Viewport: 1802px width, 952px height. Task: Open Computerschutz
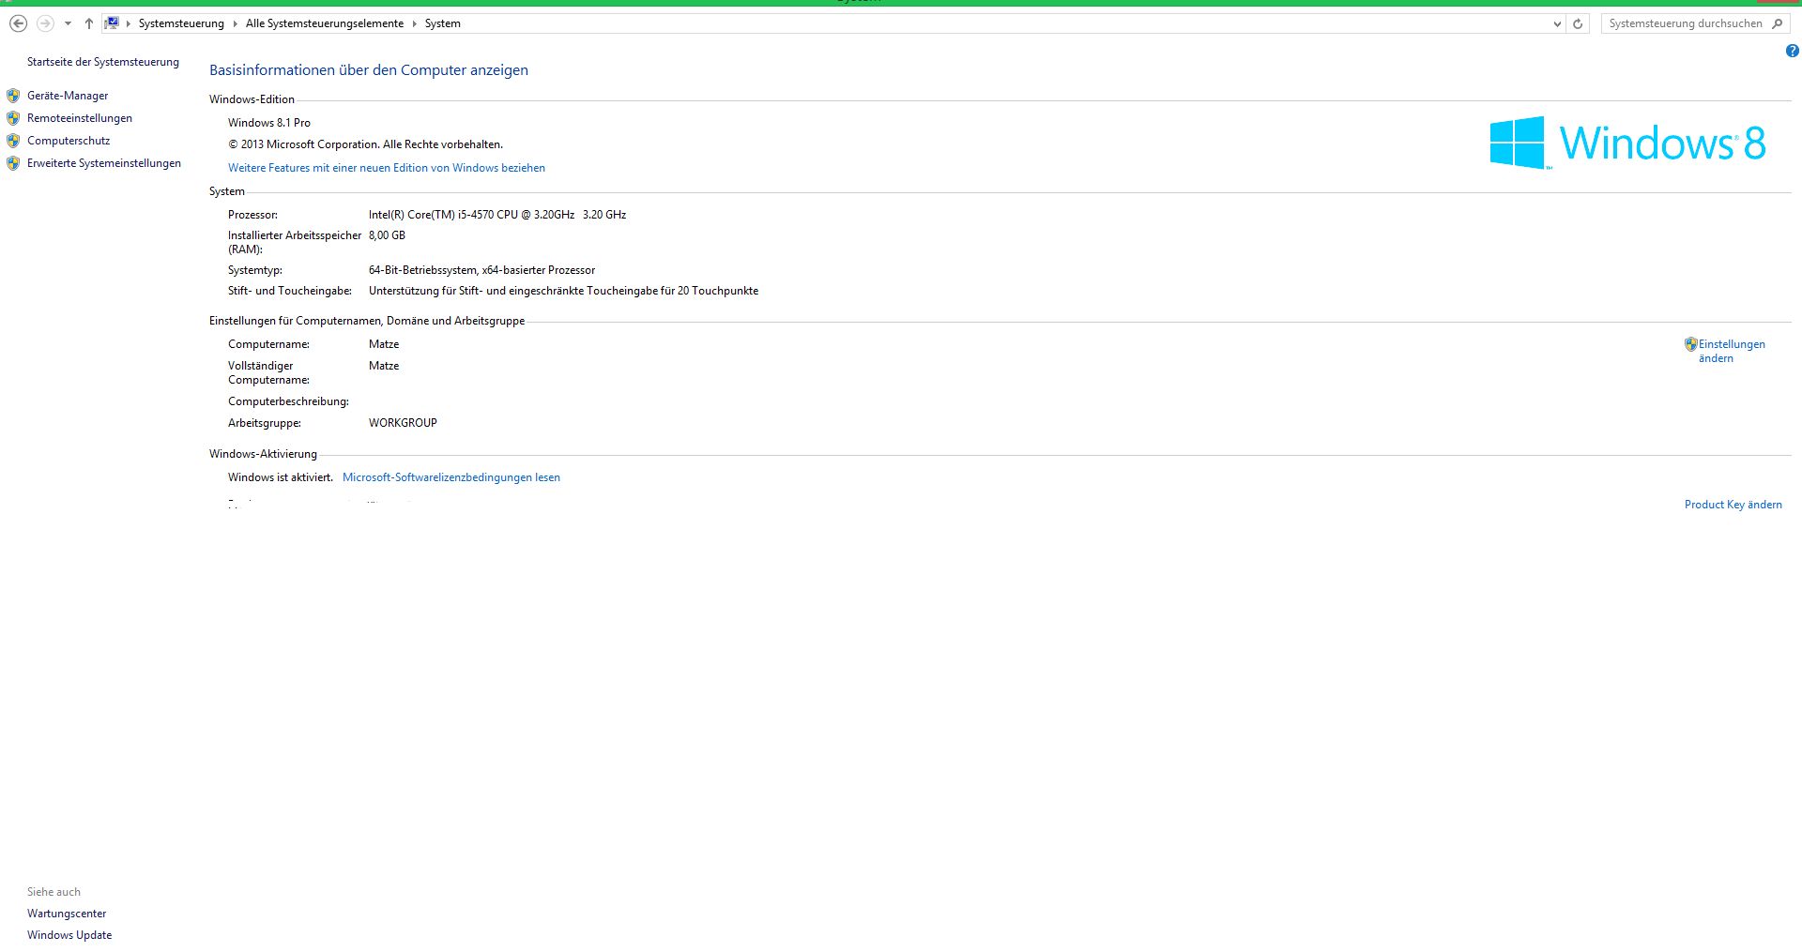click(x=69, y=141)
